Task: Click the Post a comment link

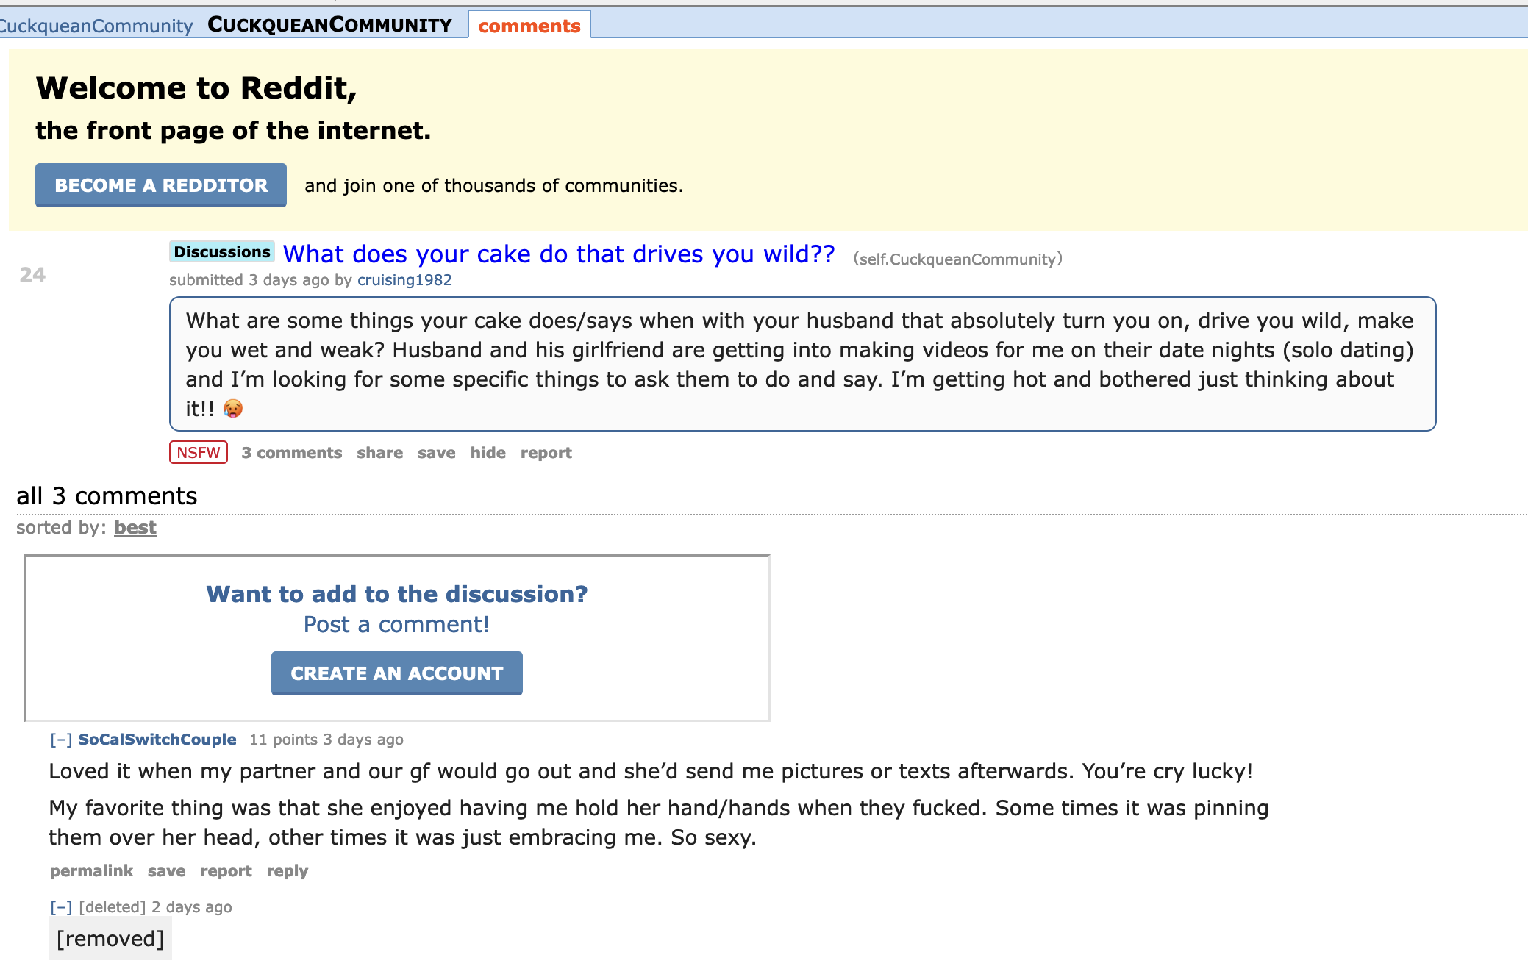Action: click(396, 625)
